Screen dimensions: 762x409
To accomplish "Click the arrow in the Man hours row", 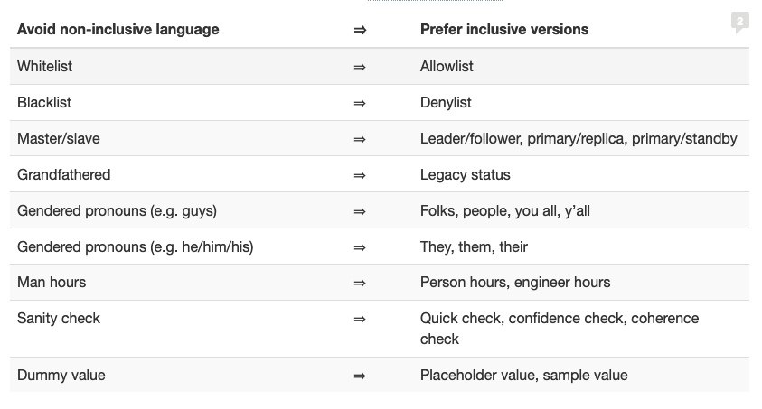I will 360,283.
